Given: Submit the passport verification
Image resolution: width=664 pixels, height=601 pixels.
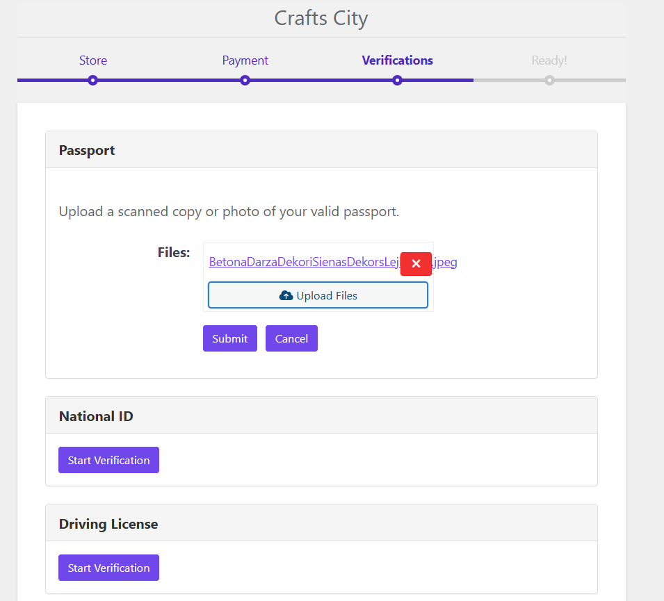Looking at the screenshot, I should tap(230, 338).
